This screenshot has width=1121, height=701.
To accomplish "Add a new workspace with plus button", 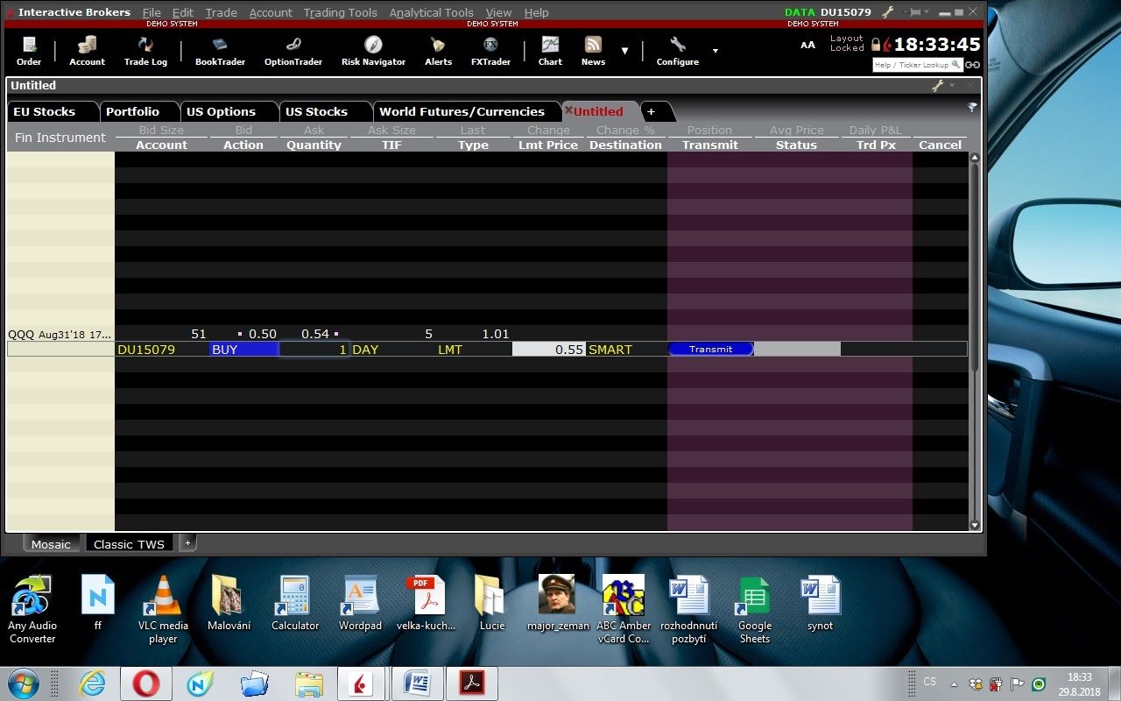I will [187, 542].
